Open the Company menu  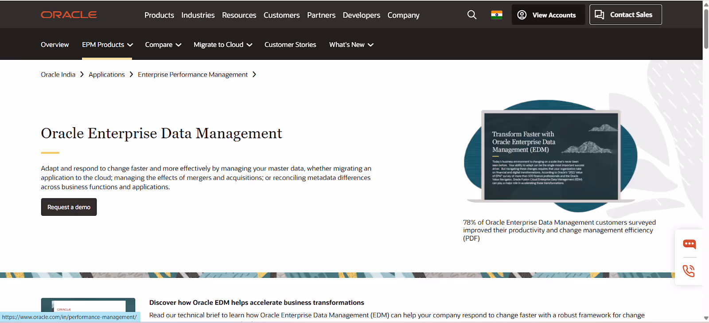pyautogui.click(x=403, y=15)
